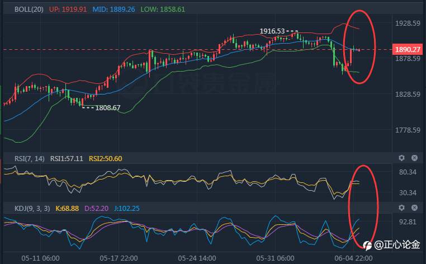Click the RSI1:57.11 value

point(67,158)
